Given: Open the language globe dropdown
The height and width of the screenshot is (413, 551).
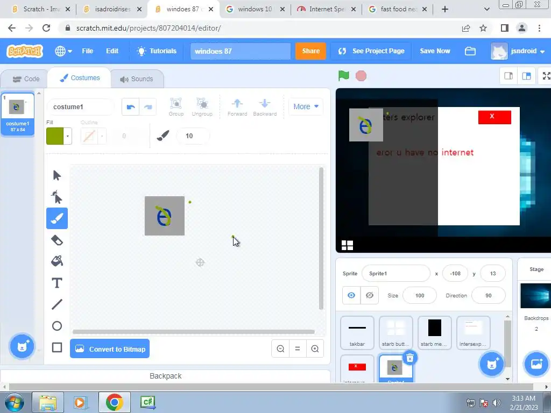Looking at the screenshot, I should [63, 51].
